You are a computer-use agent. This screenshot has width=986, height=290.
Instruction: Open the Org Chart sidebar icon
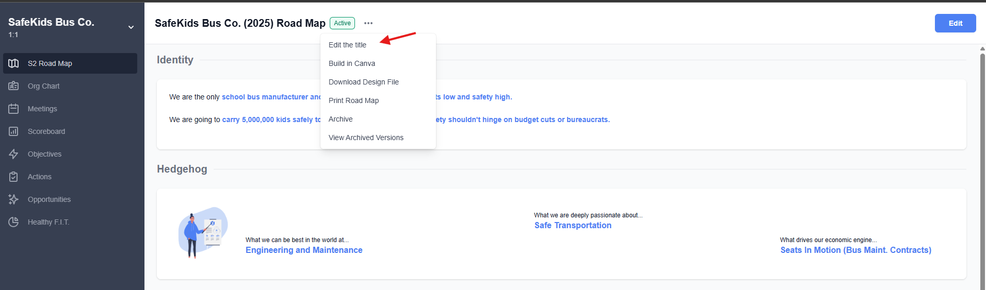coord(13,86)
